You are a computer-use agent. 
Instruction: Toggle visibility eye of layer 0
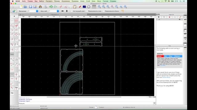[x=180, y=20]
